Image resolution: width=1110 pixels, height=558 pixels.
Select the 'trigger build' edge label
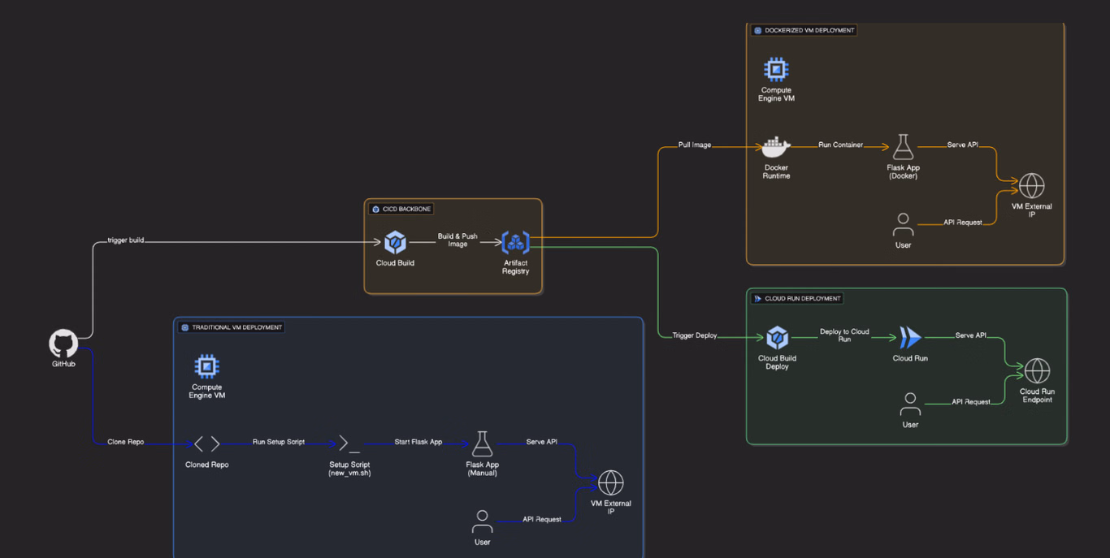tap(125, 240)
